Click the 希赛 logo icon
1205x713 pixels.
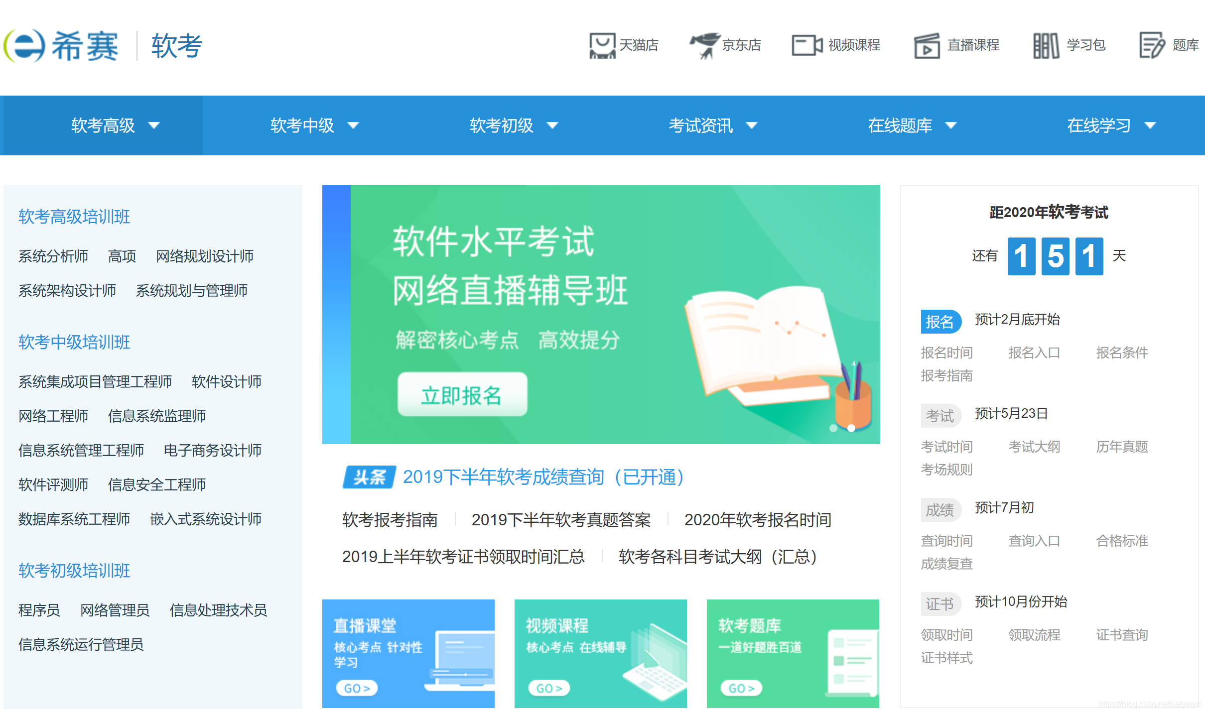point(25,46)
